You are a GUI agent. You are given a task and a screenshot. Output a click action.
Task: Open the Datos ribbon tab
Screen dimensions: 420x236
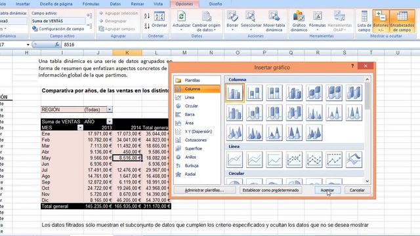[115, 4]
